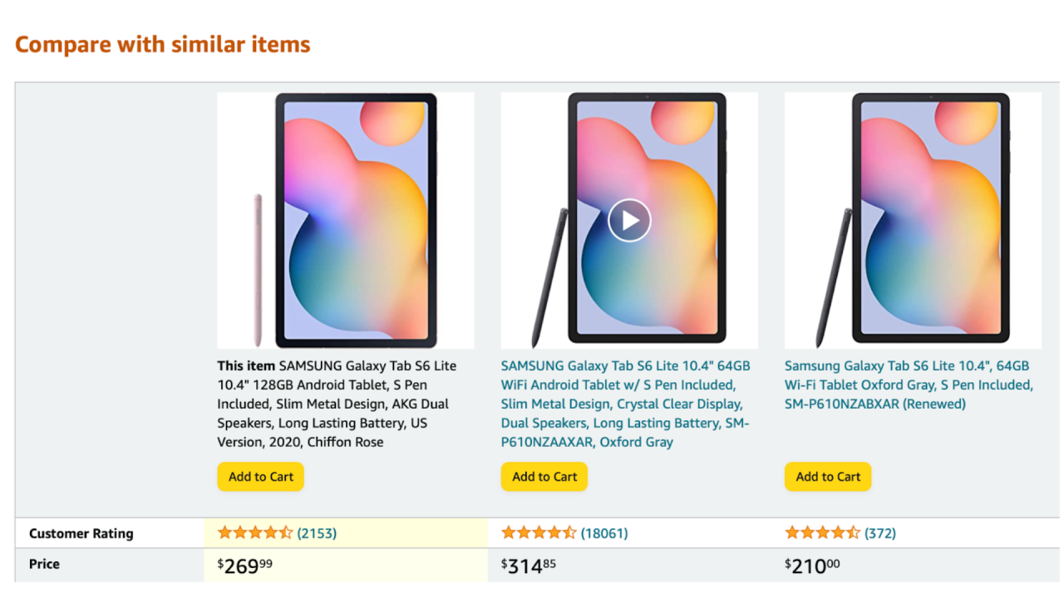1064x598 pixels.
Task: View the 372 customer reviews
Action: (x=880, y=533)
